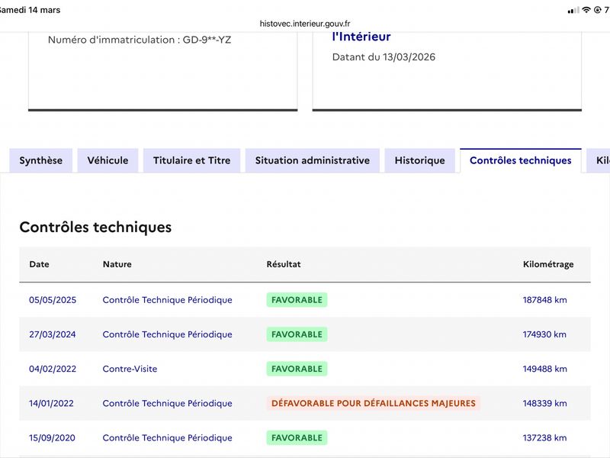Screen dimensions: 610x458
Task: Select the Titulaire et Titre tab
Action: (x=191, y=160)
